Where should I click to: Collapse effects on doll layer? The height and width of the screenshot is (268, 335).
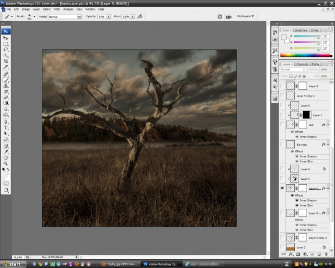pyautogui.click(x=328, y=125)
